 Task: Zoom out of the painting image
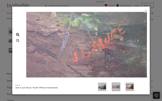coord(18,41)
